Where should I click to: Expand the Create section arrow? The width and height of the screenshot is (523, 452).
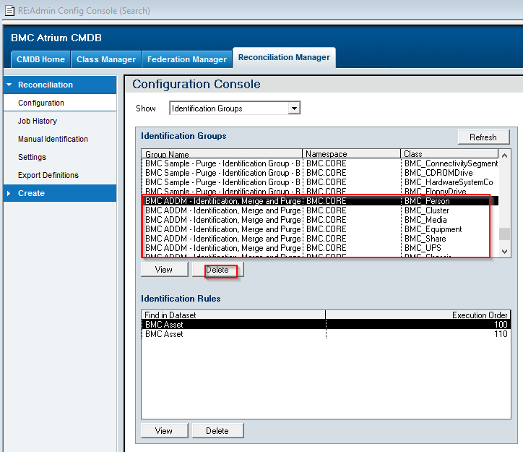9,193
